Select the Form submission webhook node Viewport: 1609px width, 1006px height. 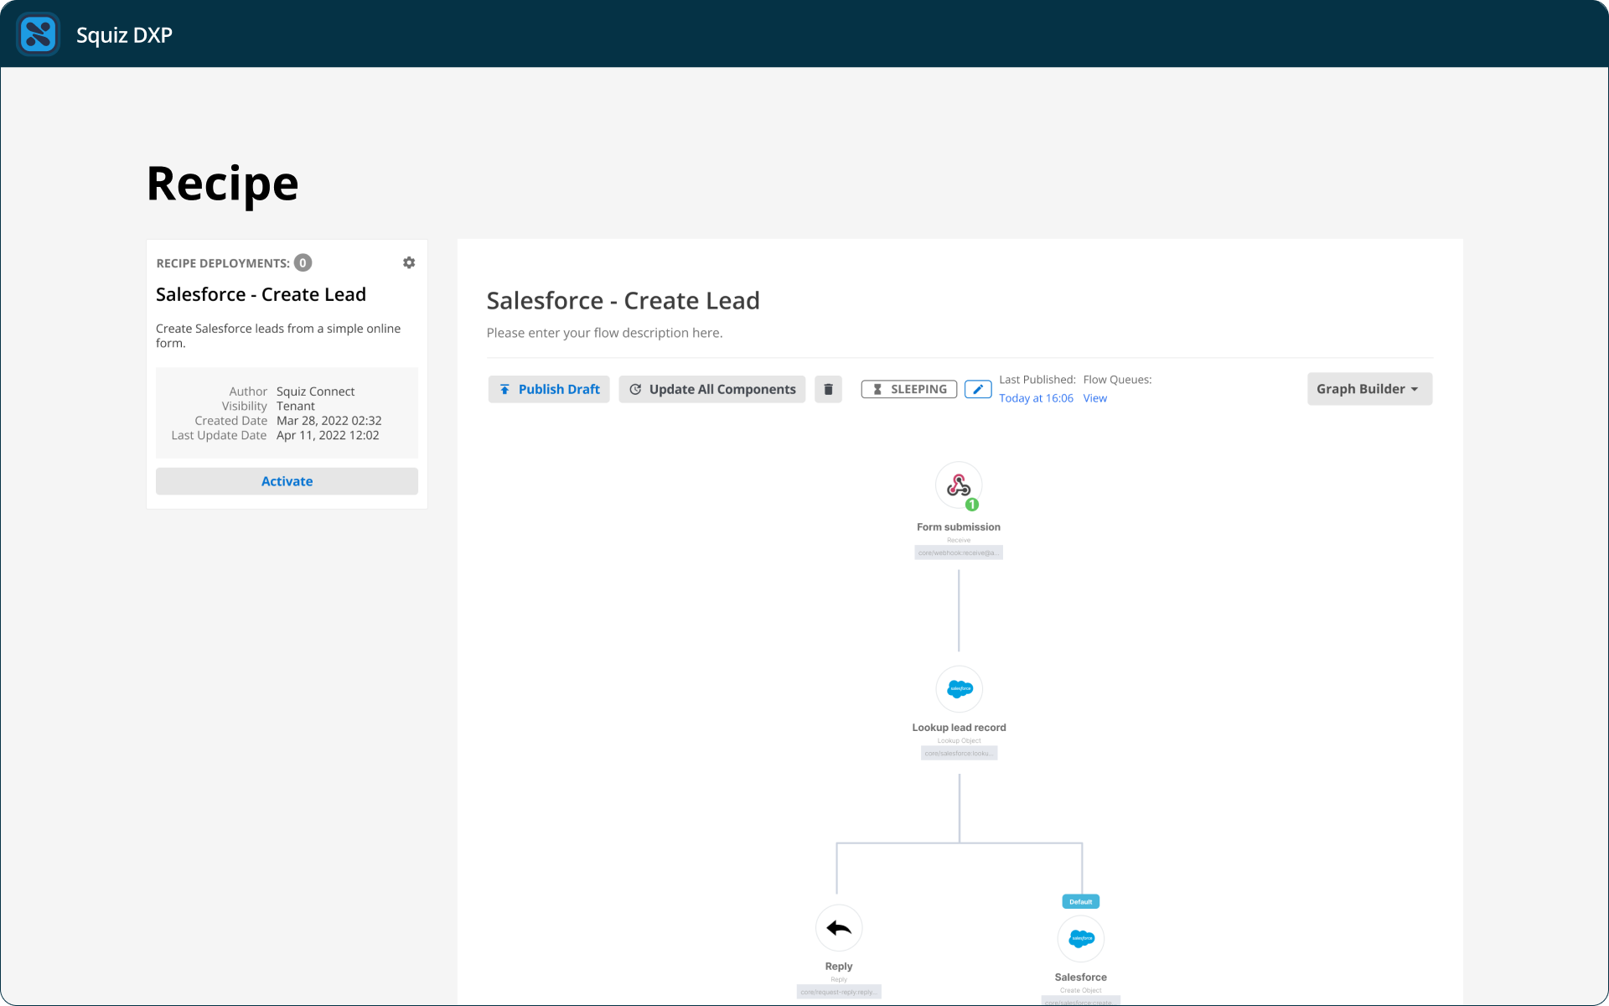pos(959,485)
